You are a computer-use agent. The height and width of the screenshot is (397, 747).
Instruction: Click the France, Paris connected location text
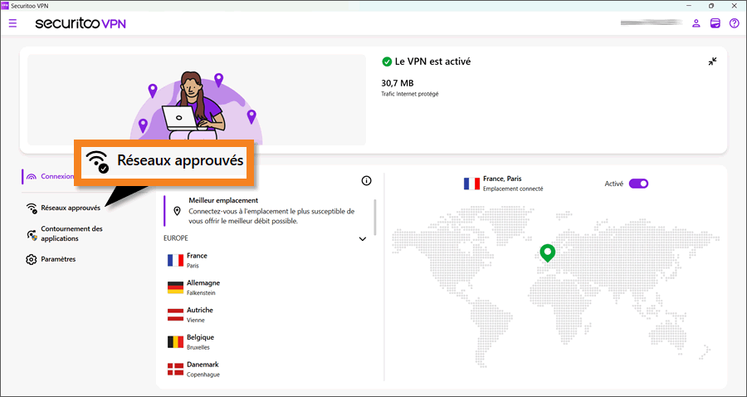[x=502, y=179]
